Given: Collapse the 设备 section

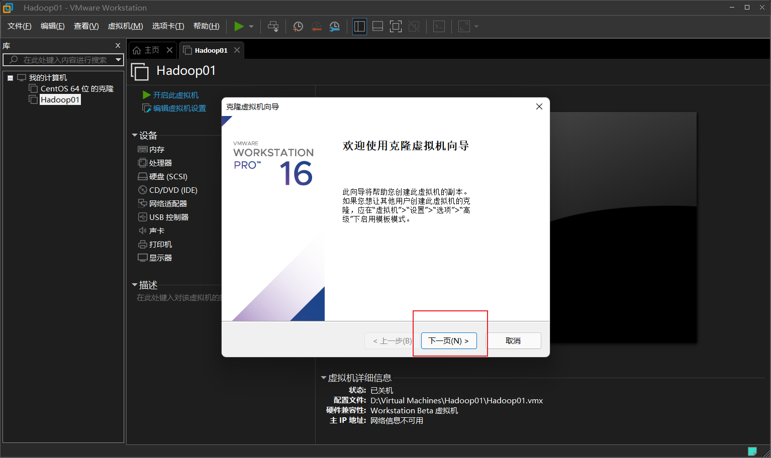Looking at the screenshot, I should 135,136.
